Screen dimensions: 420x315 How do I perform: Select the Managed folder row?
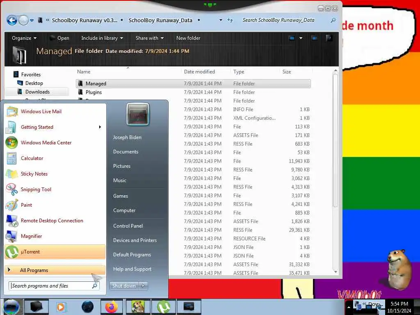coord(193,84)
